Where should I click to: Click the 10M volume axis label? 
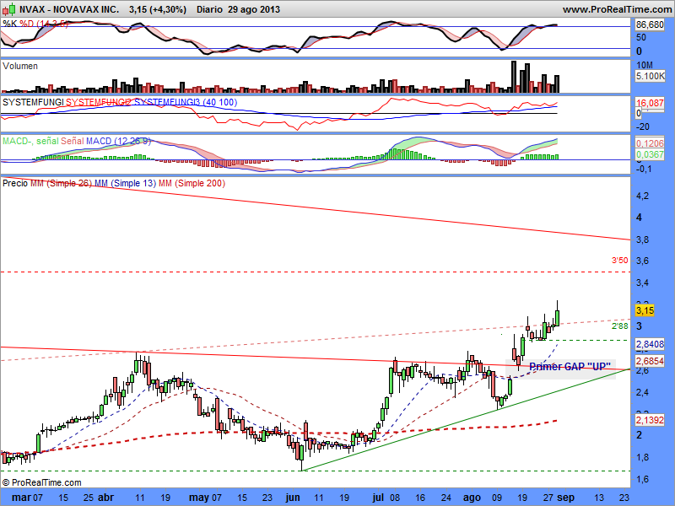tap(645, 65)
